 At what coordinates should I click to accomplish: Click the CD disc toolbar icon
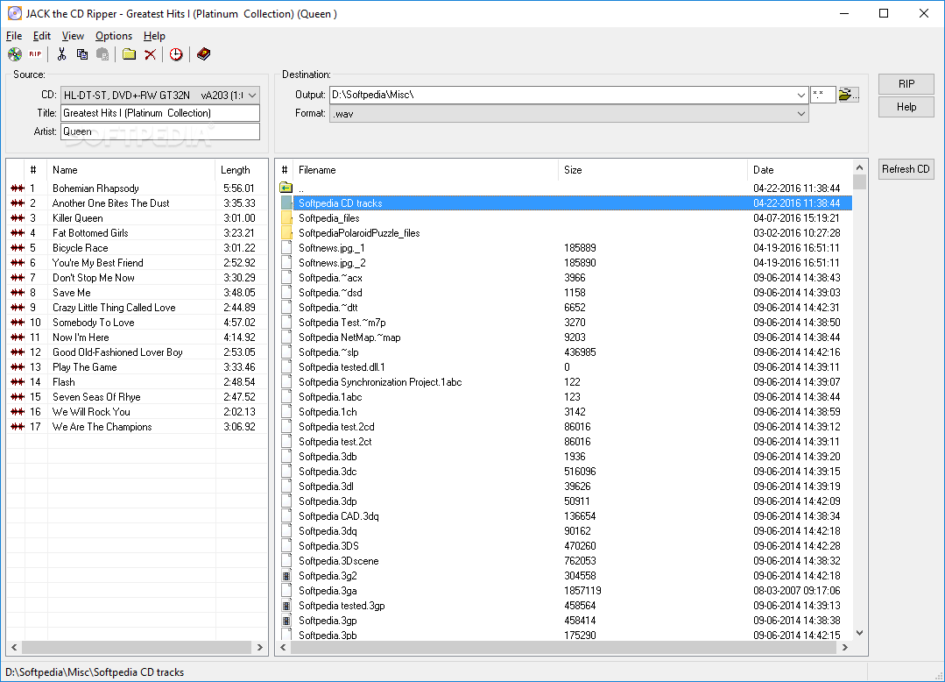coord(15,54)
